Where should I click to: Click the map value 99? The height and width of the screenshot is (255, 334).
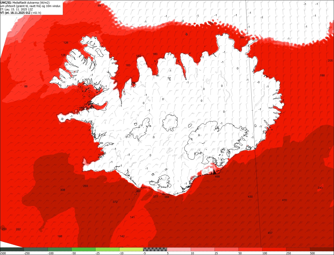[x=99, y=5]
